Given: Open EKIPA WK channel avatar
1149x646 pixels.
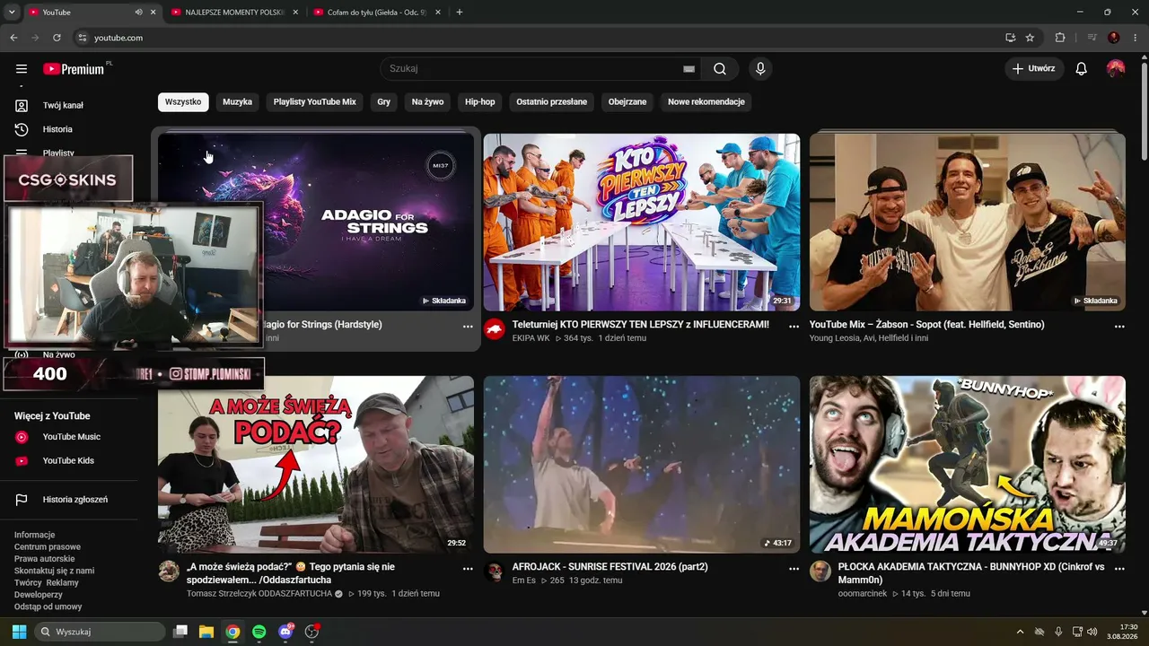Looking at the screenshot, I should [x=495, y=329].
